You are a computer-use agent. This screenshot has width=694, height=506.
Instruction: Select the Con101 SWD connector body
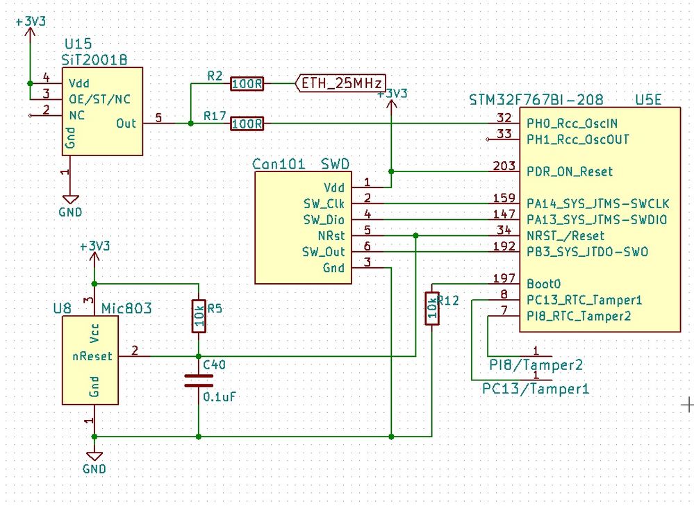pos(304,228)
